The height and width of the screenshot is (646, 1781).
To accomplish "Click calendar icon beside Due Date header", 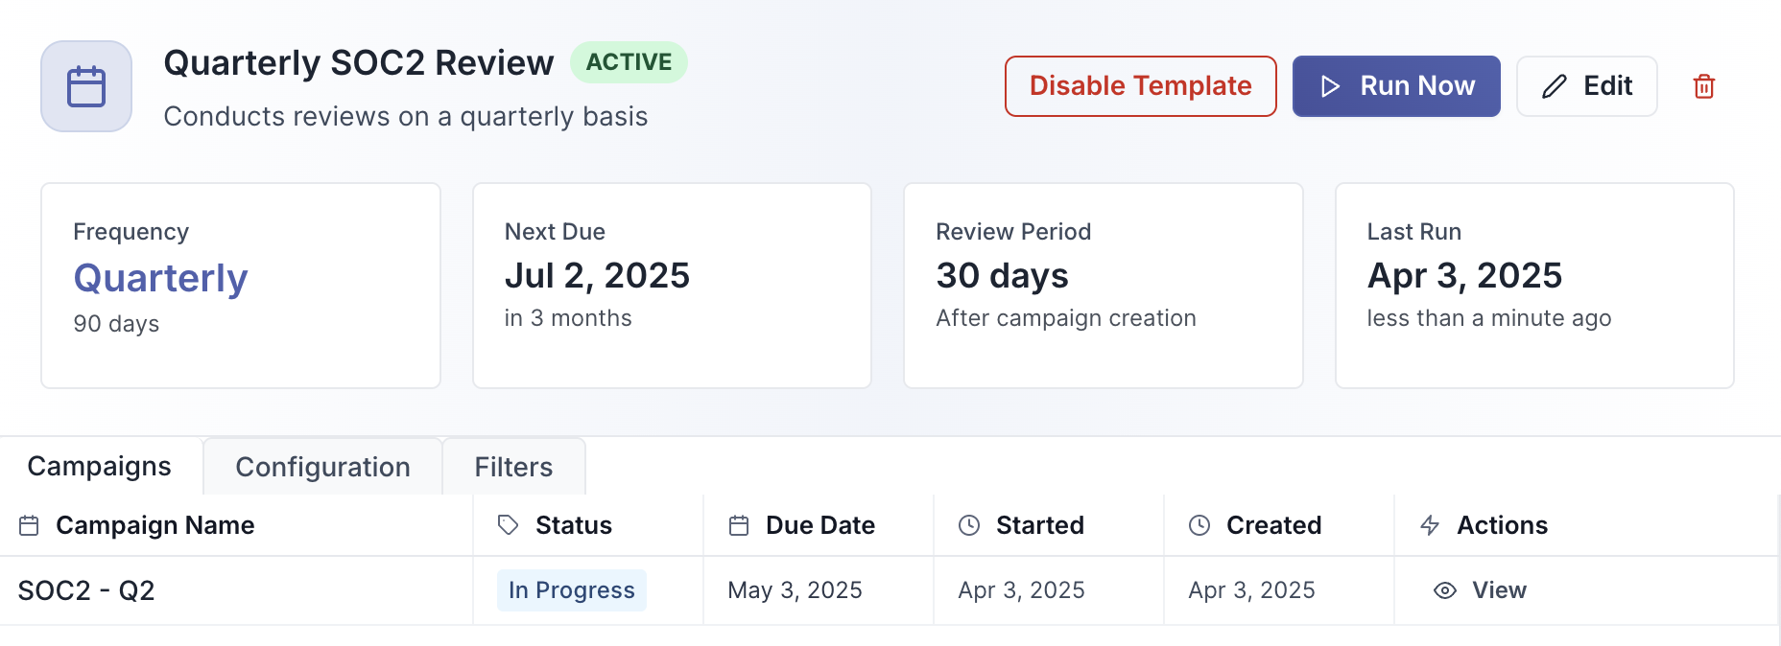I will 739,525.
